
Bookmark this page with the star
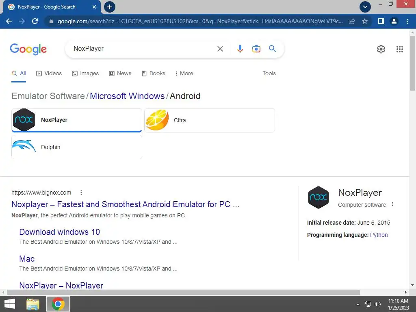[365, 21]
